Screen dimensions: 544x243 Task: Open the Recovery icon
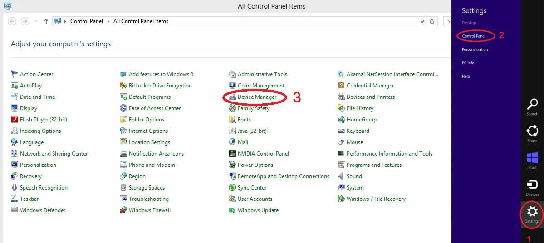pos(14,176)
